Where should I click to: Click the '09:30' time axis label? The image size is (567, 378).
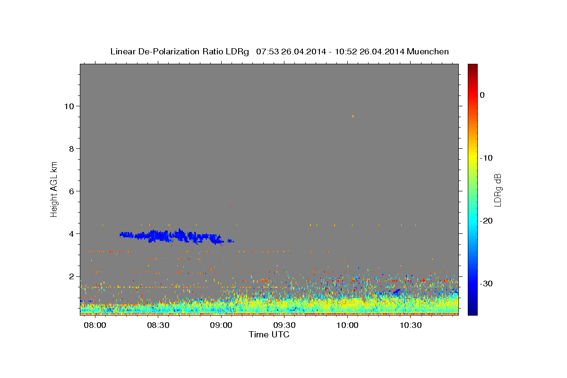click(x=285, y=326)
